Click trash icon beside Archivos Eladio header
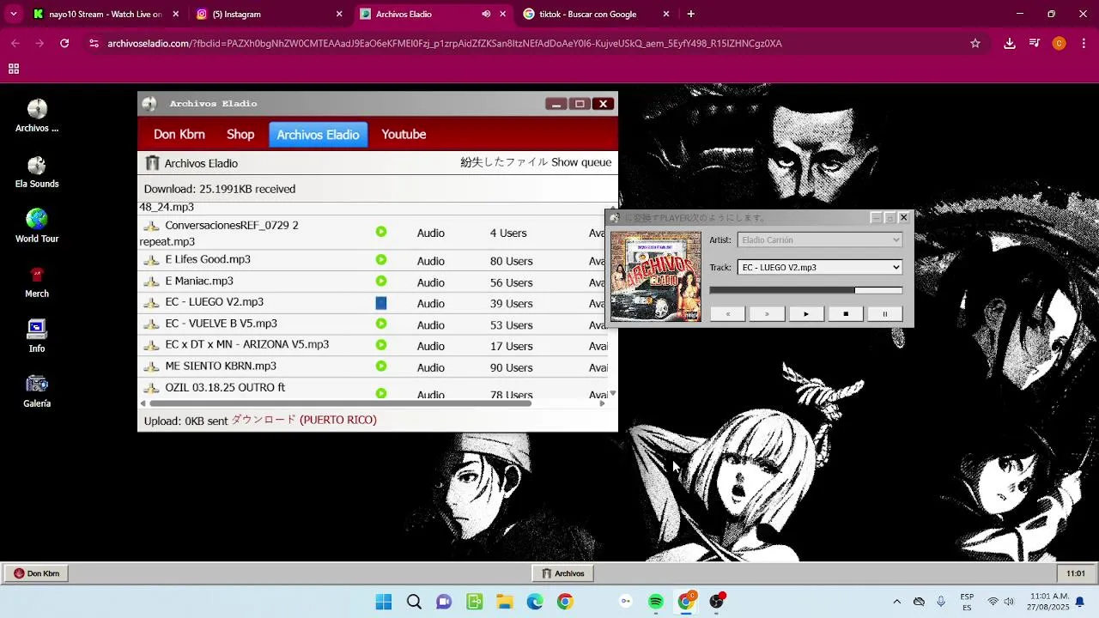1099x618 pixels. 152,163
